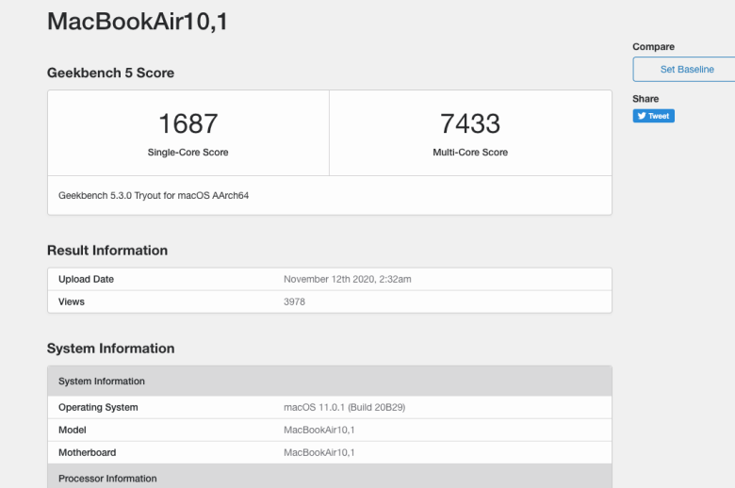The width and height of the screenshot is (735, 488).
Task: Click the Tweet share button text
Action: pos(659,117)
